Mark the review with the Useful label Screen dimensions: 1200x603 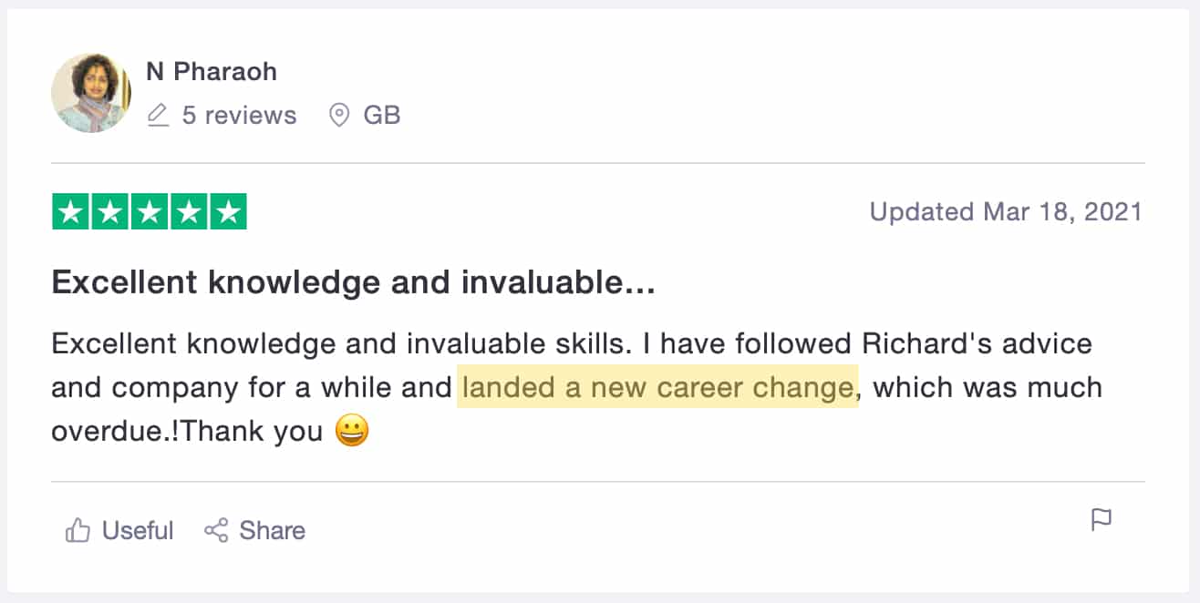pyautogui.click(x=138, y=530)
